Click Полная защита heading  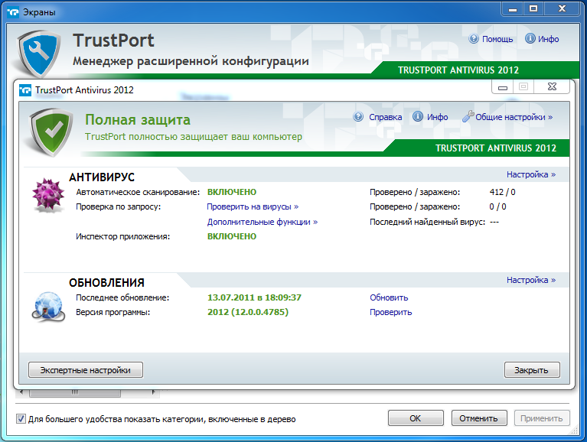[x=138, y=119]
